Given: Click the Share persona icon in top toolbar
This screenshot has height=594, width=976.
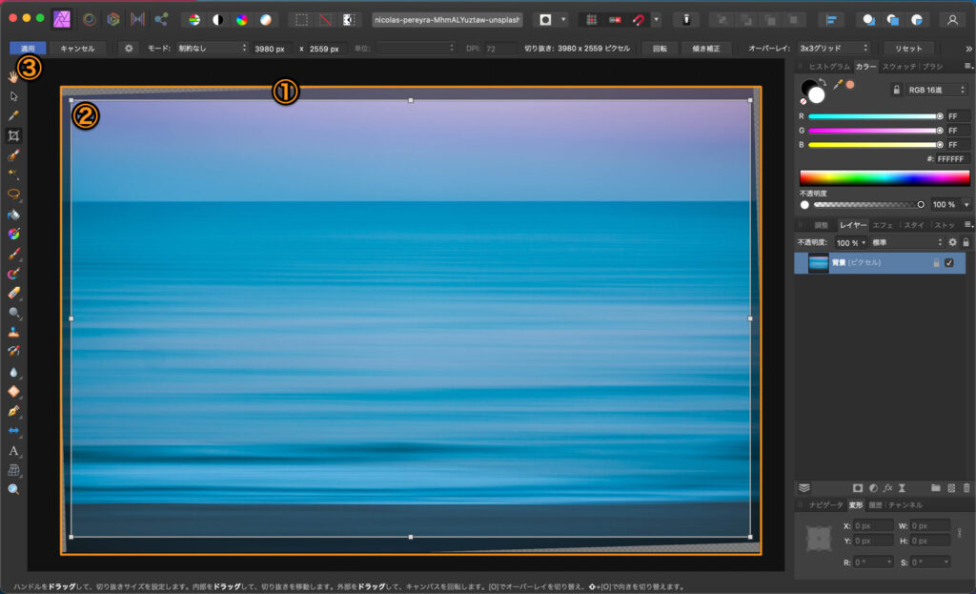Looking at the screenshot, I should click(161, 19).
